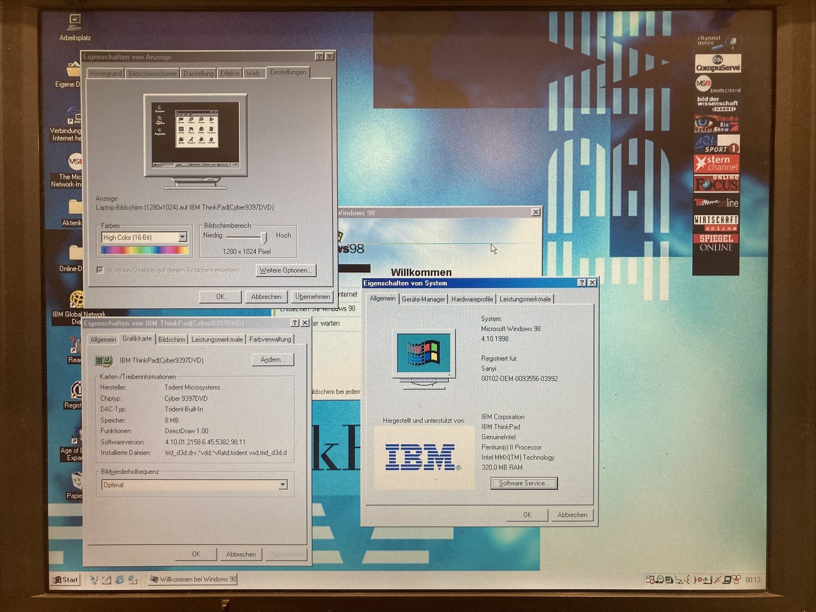Open the MSN Deutschland channel

717,85
